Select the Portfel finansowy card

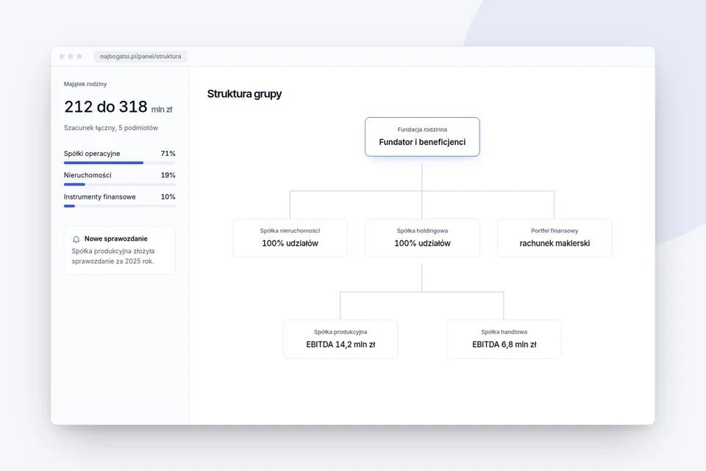click(x=555, y=238)
